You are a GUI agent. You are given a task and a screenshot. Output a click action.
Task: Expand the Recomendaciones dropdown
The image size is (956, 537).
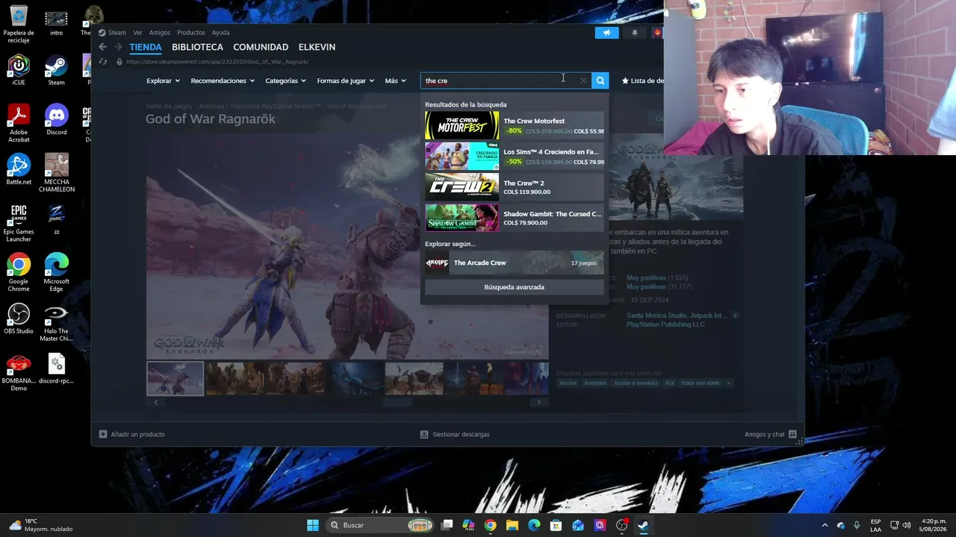223,81
